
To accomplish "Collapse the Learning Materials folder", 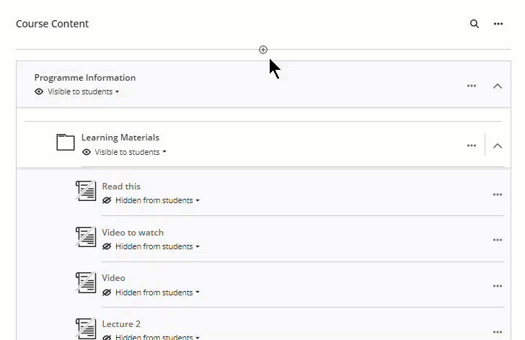I will pos(497,146).
